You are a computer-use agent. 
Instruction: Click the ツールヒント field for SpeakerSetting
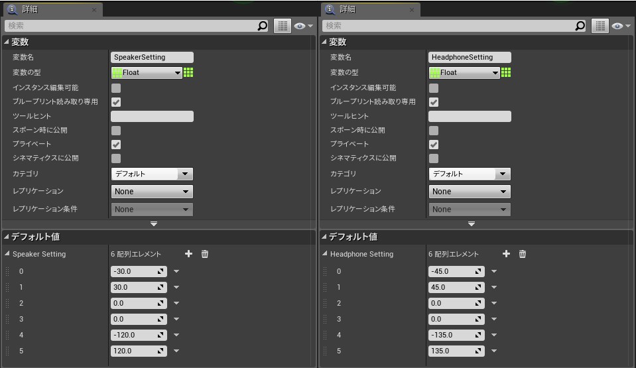click(152, 117)
